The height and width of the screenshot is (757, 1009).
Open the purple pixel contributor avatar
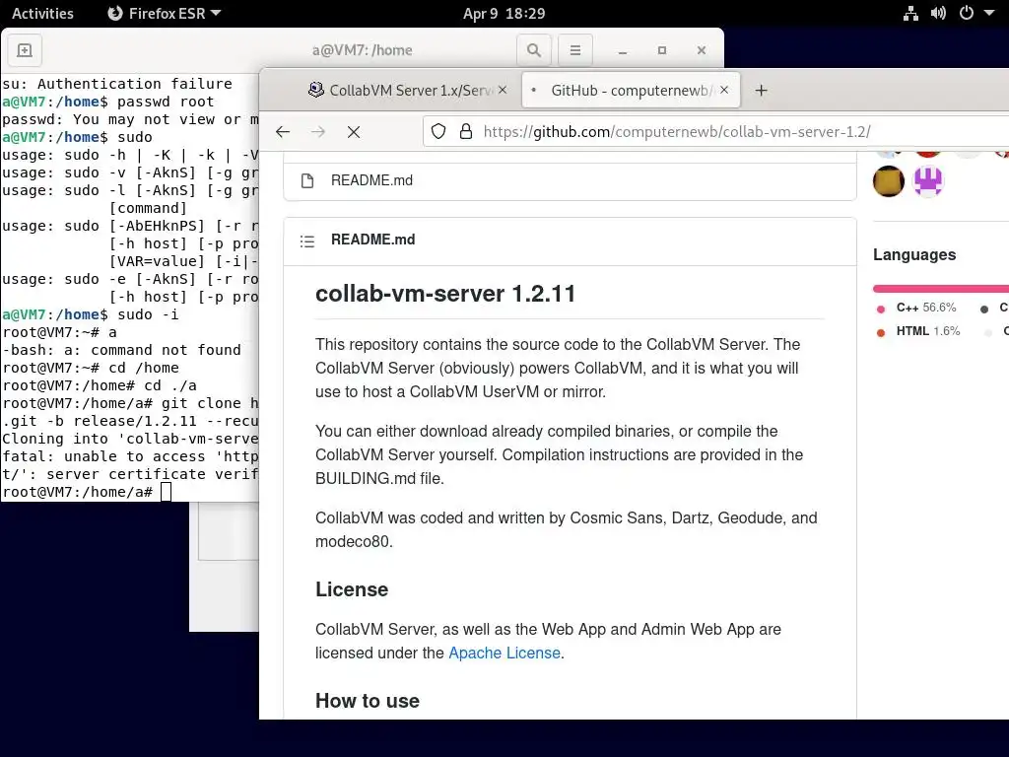[928, 181]
